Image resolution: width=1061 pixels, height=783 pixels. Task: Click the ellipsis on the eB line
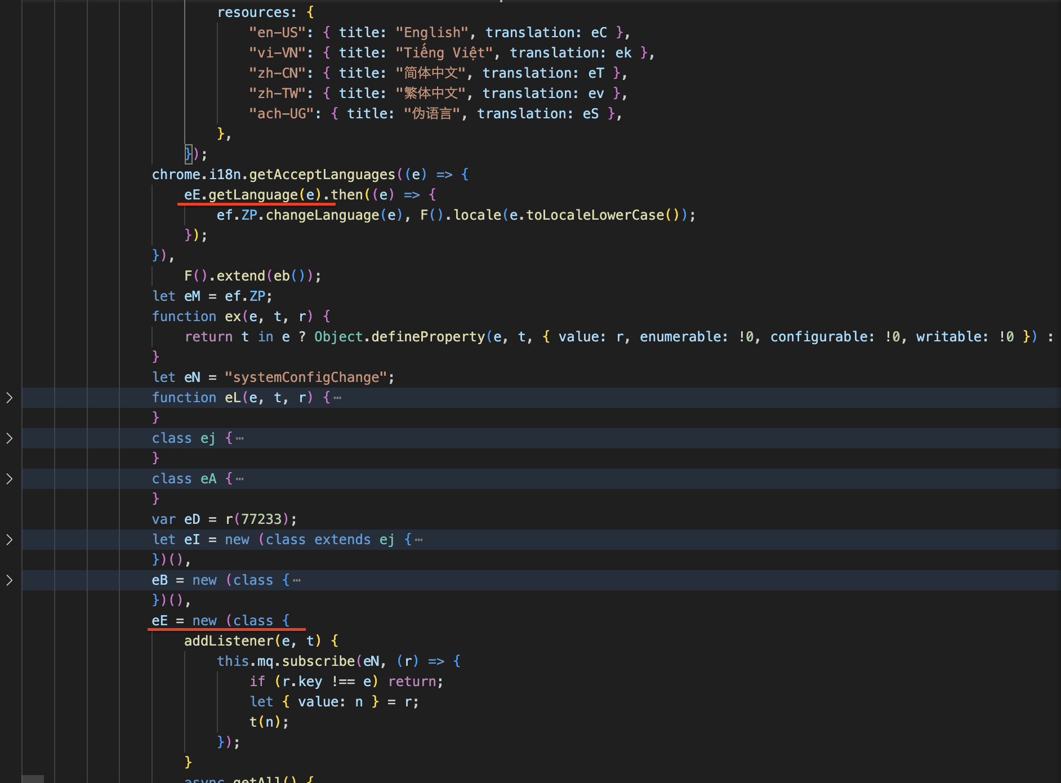point(297,580)
